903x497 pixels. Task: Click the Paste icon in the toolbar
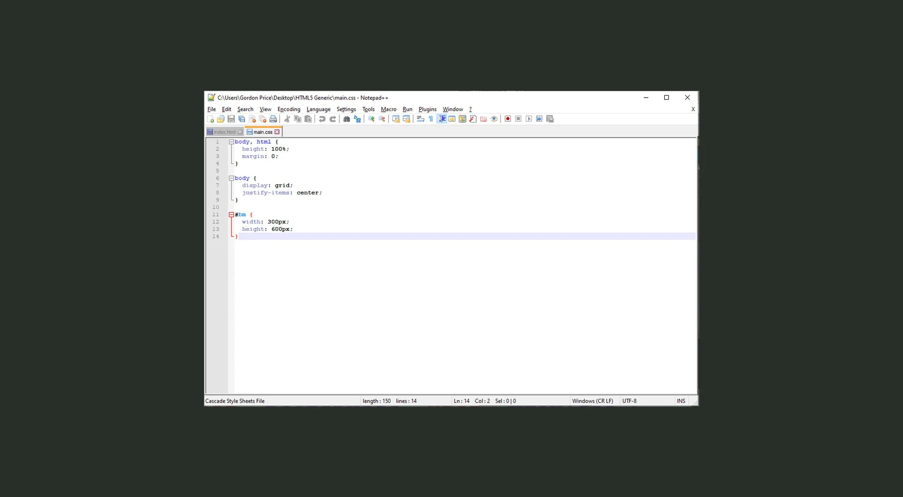308,119
